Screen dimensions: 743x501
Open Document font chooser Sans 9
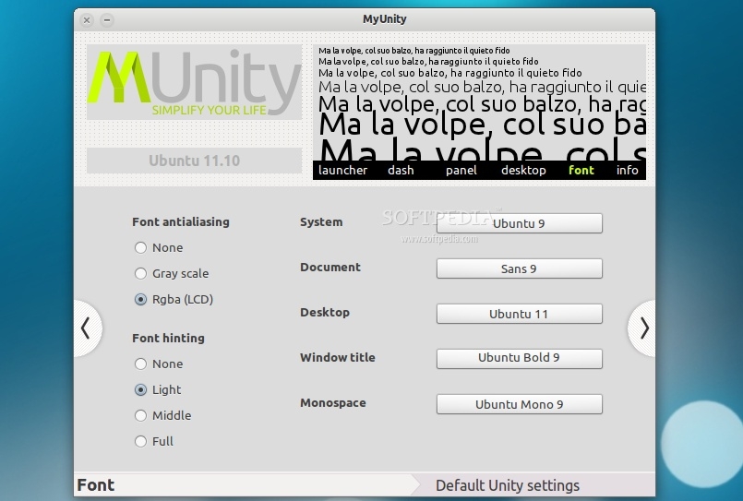tap(520, 268)
